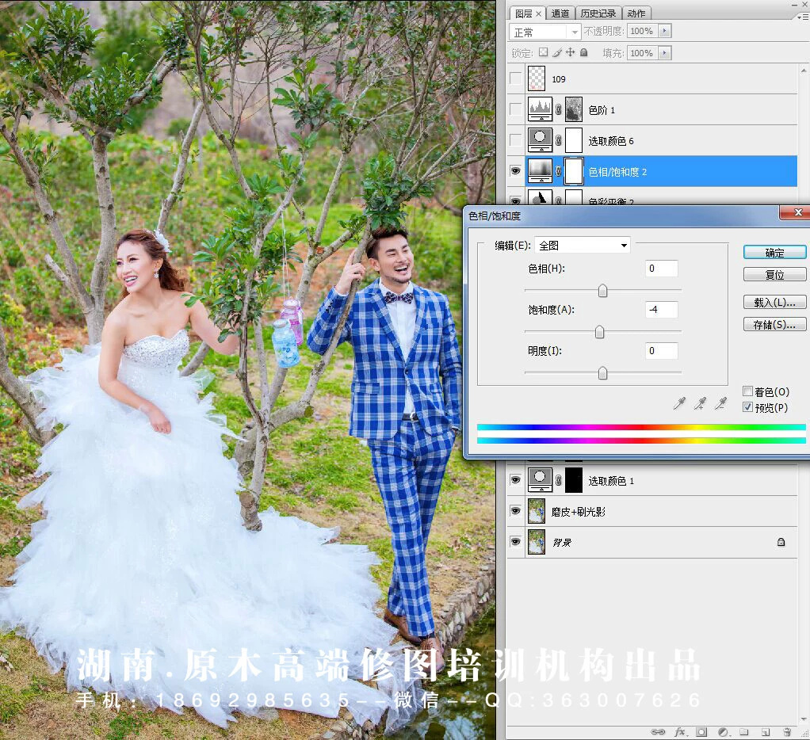Click the 填充 100% field
Viewport: 810px width, 740px height.
click(643, 52)
